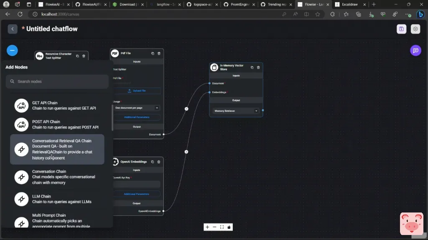Image resolution: width=428 pixels, height=240 pixels.
Task: Expand Additional Parameters in OpenAI Embeddings node
Action: click(137, 194)
